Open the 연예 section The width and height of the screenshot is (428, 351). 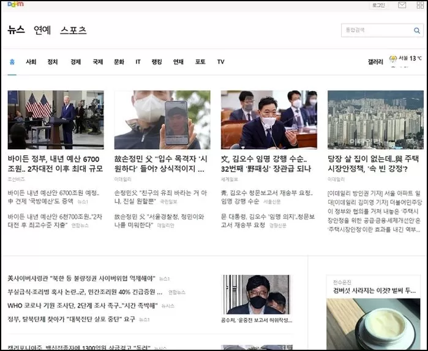(x=42, y=30)
